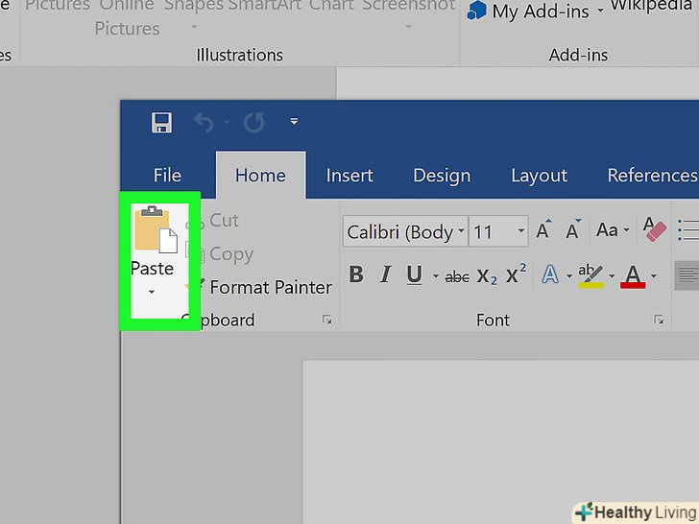
Task: Click the Clear All Formatting eraser icon
Action: pyautogui.click(x=655, y=230)
